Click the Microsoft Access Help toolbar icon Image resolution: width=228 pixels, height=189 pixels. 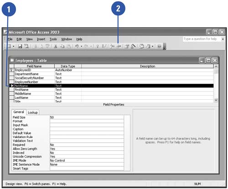coord(159,46)
